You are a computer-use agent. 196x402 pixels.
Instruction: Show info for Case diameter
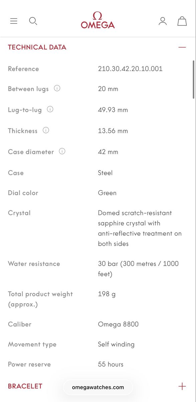coord(62,151)
